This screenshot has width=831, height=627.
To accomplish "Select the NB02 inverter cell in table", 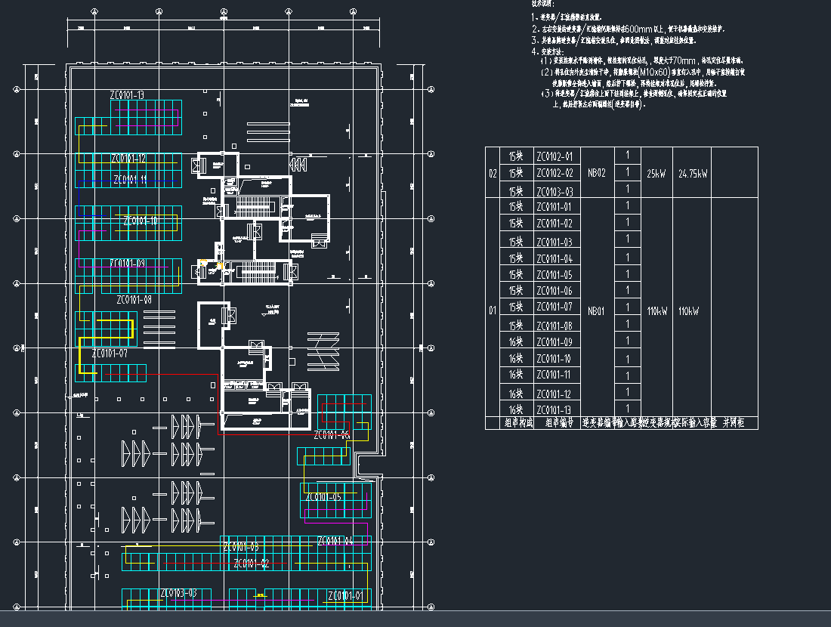I will (597, 173).
